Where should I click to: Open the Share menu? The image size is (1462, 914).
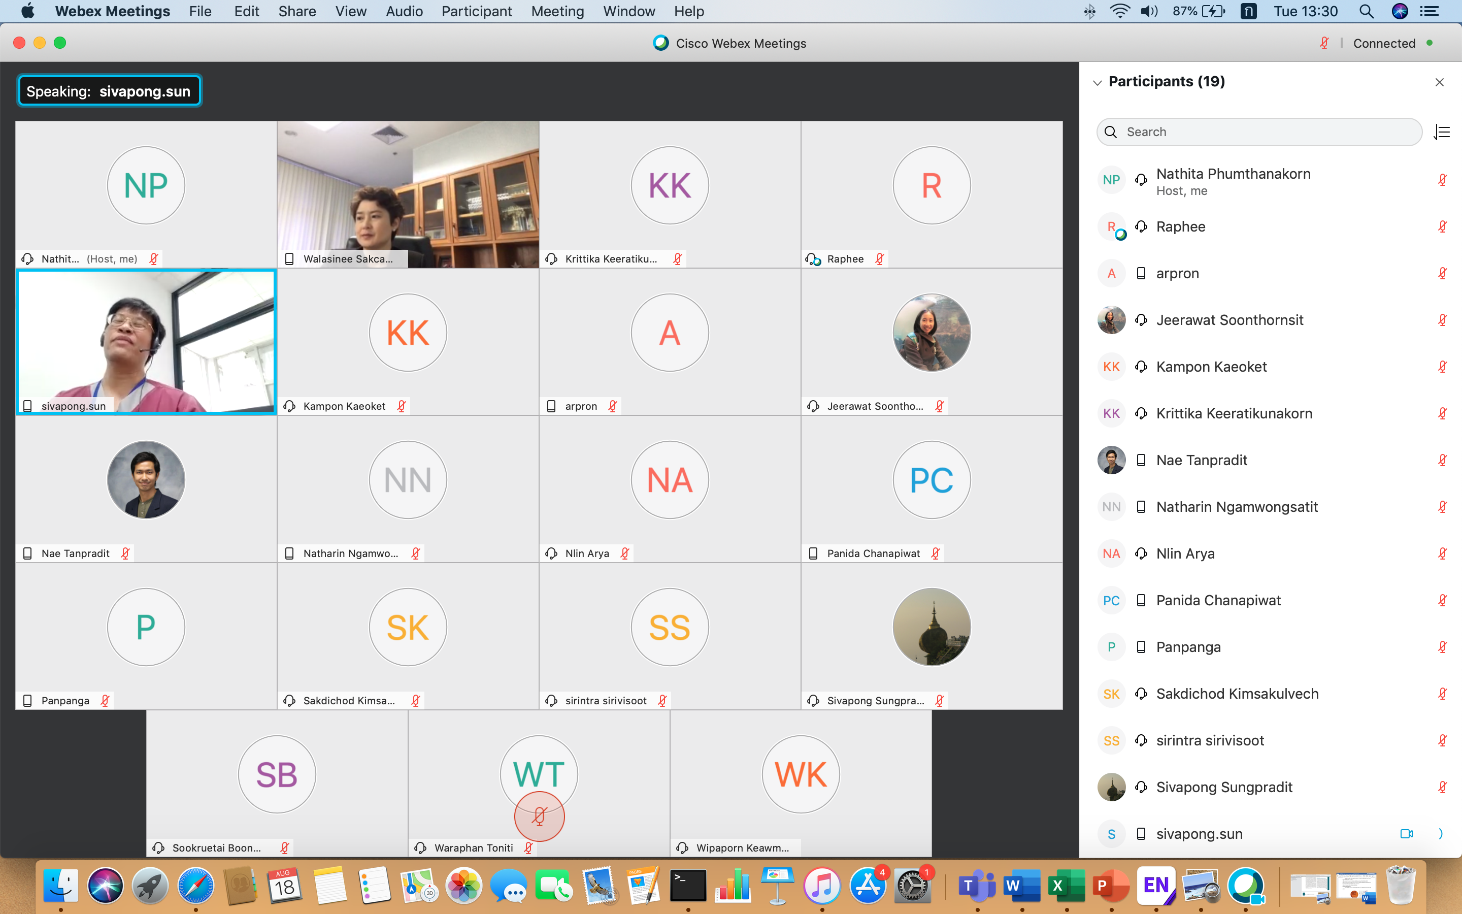296,12
